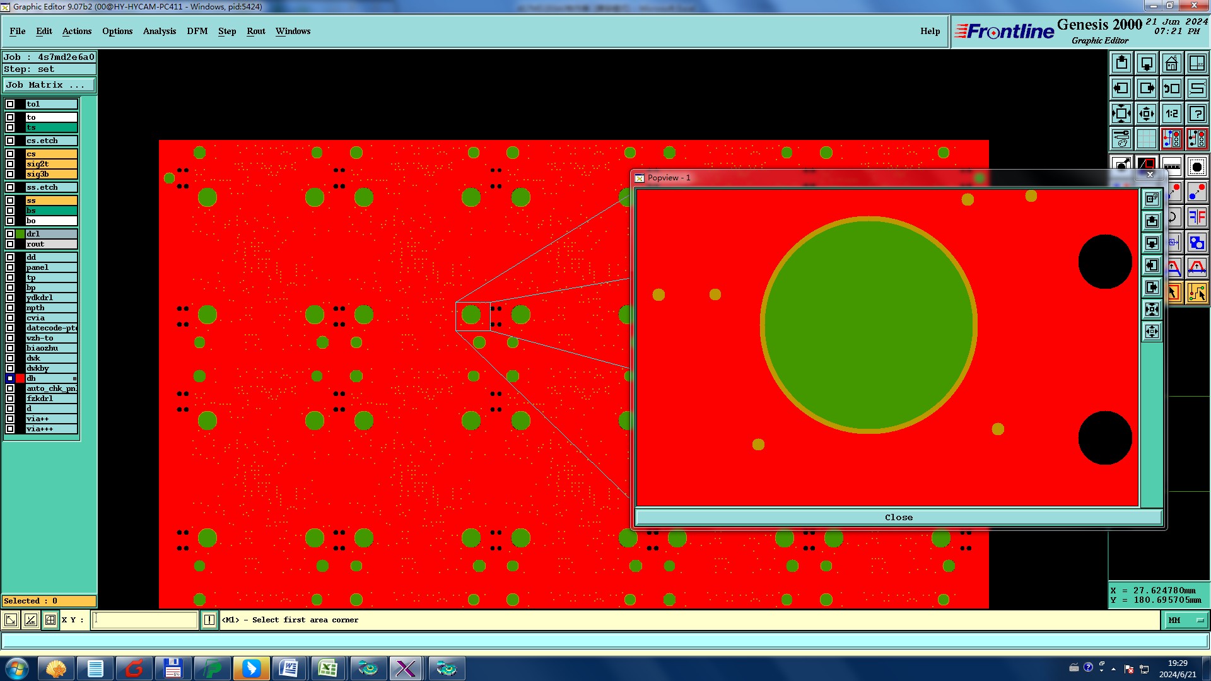Click the Close button in Popview

tap(898, 517)
